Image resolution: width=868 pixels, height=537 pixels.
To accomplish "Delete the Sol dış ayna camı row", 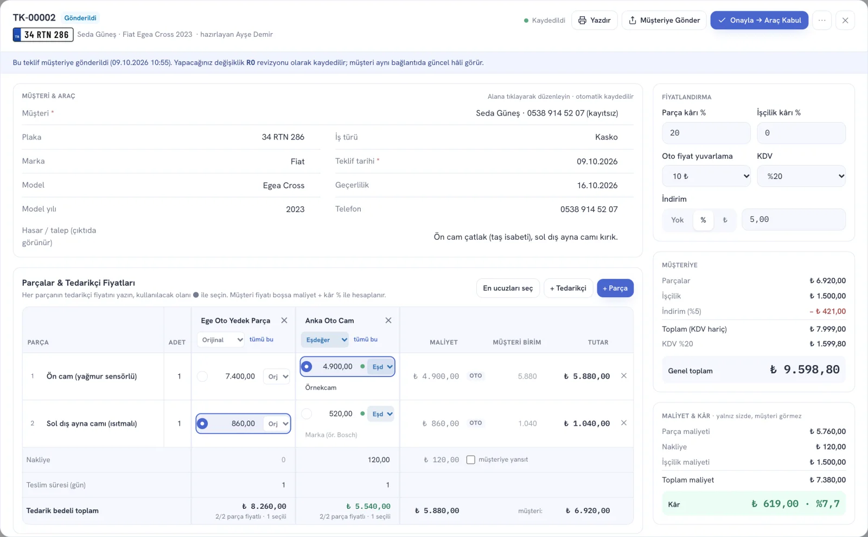I will [x=624, y=423].
